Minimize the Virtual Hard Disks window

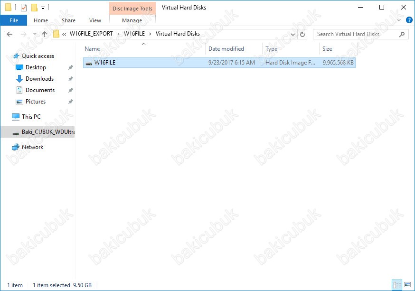click(360, 8)
